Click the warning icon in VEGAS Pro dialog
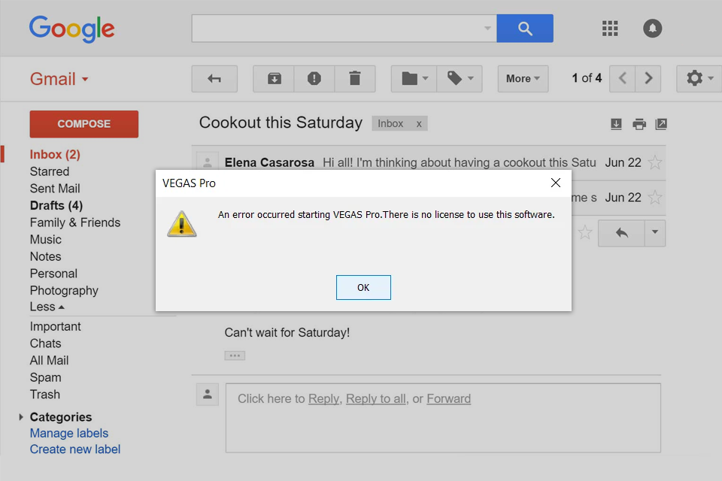The image size is (722, 481). click(182, 224)
